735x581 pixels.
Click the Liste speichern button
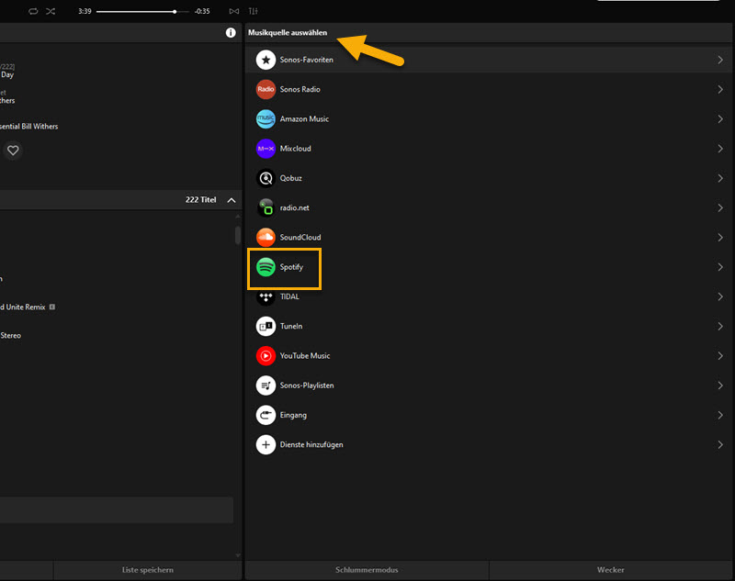click(148, 570)
